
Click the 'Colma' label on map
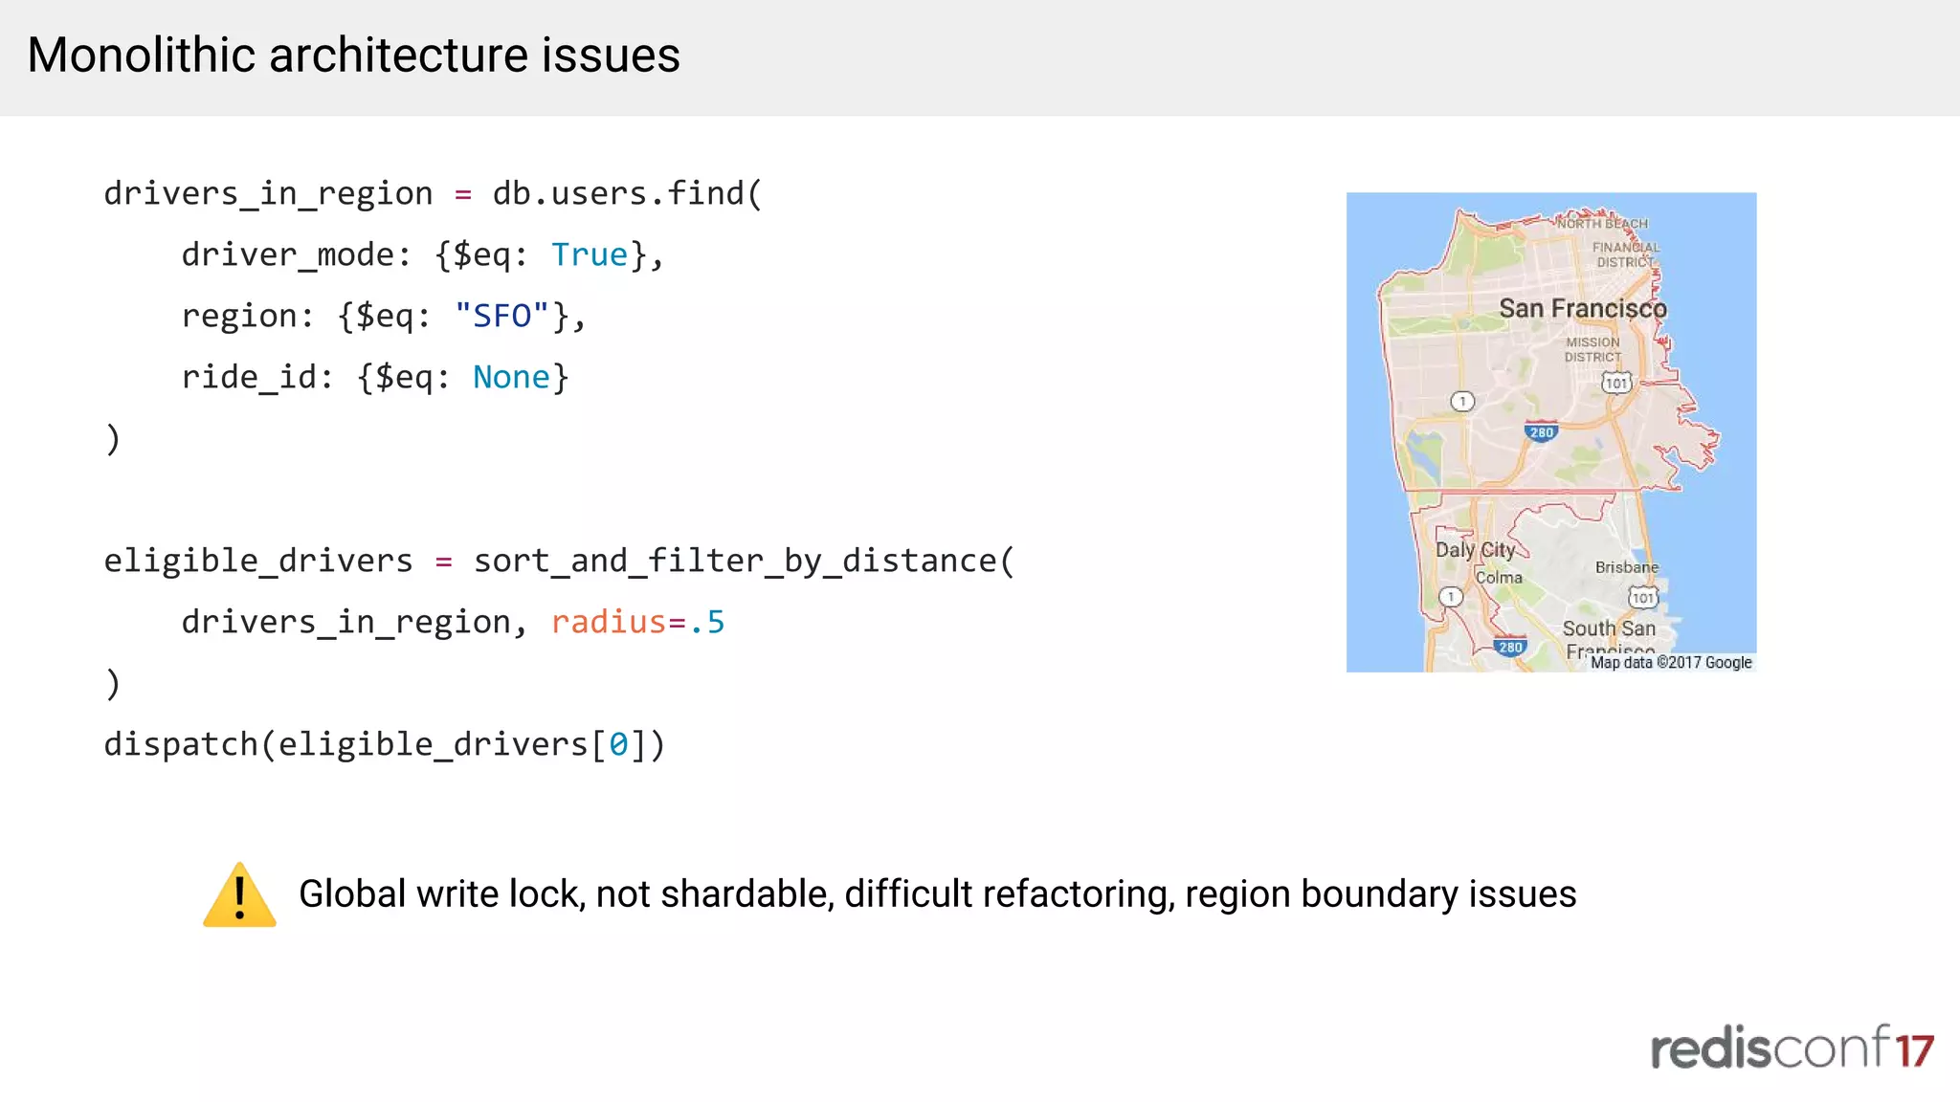pyautogui.click(x=1499, y=578)
